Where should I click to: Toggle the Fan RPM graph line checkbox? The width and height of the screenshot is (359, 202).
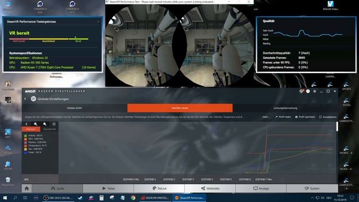[x=25, y=149]
